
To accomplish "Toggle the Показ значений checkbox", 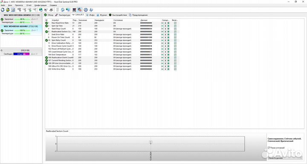I will click(x=269, y=147).
